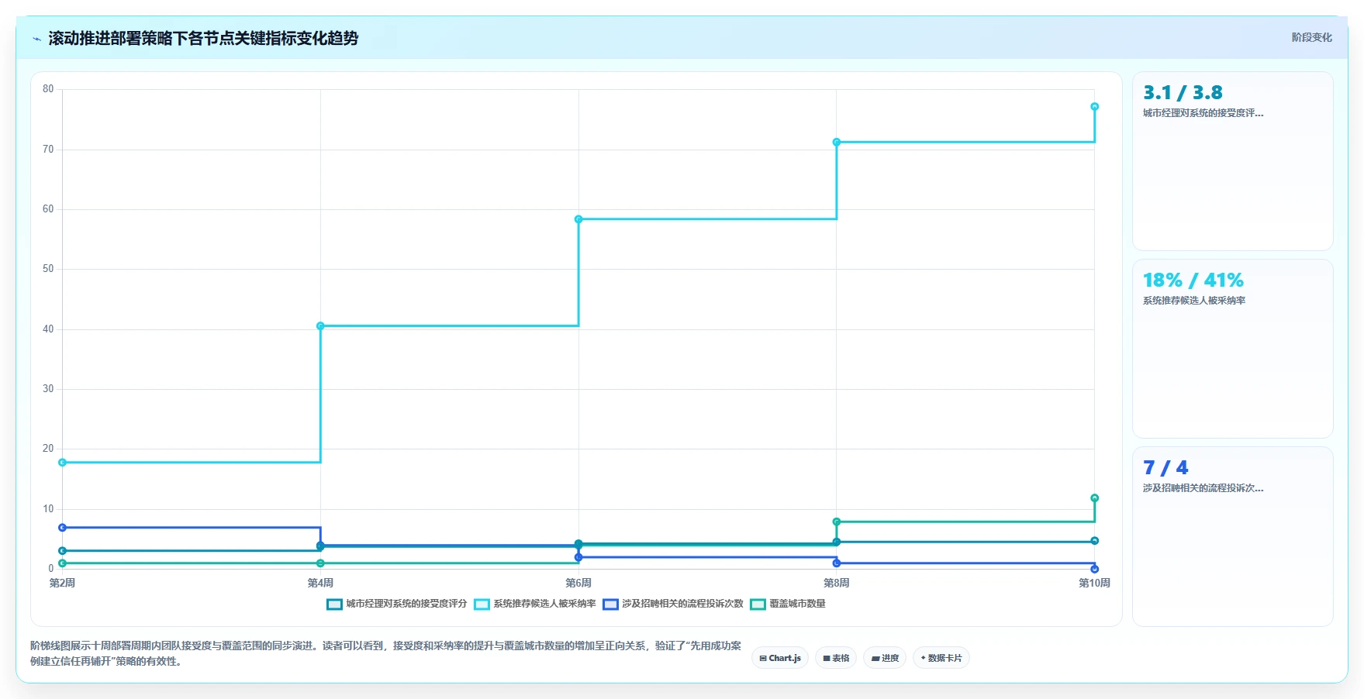The height and width of the screenshot is (699, 1364).
Task: Toggle the 系统推荐候选人被采纳率 legend entry
Action: [535, 604]
